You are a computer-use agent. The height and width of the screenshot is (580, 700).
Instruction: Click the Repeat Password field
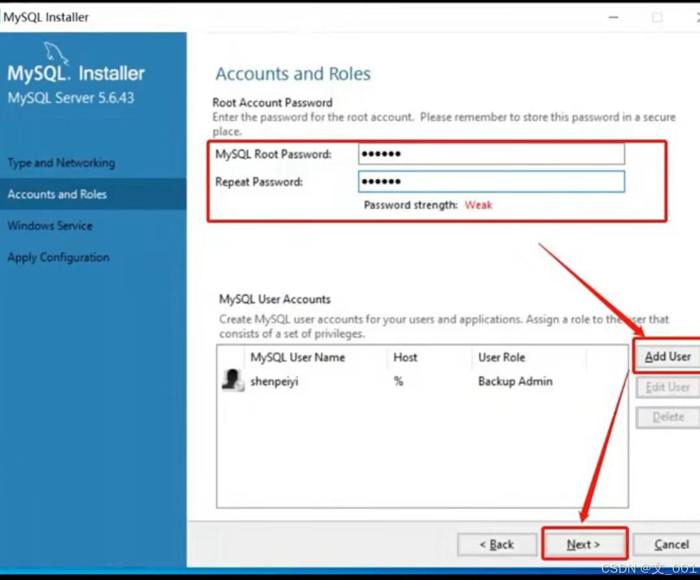(491, 182)
